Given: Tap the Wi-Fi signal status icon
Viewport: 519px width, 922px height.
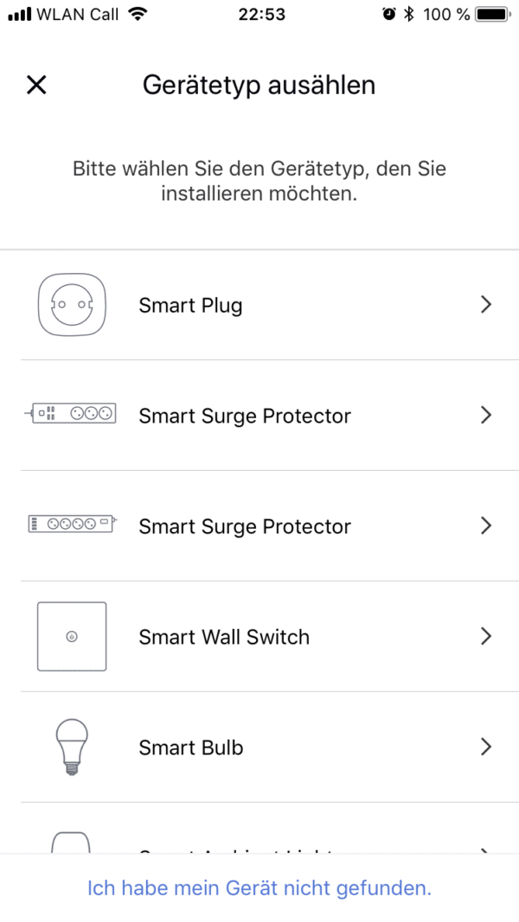Looking at the screenshot, I should 137,15.
